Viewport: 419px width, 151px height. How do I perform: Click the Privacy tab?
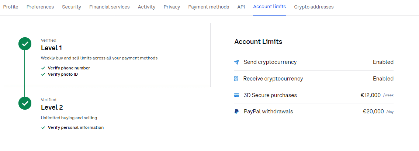tap(172, 7)
